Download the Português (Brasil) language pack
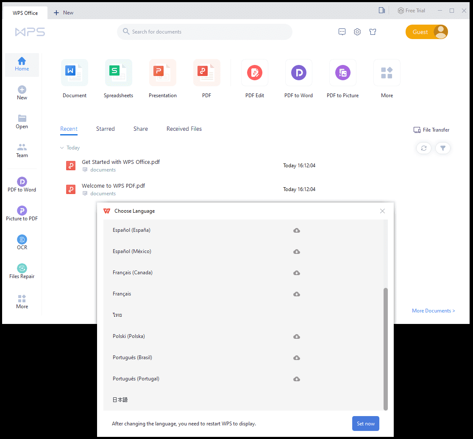 [x=297, y=357]
